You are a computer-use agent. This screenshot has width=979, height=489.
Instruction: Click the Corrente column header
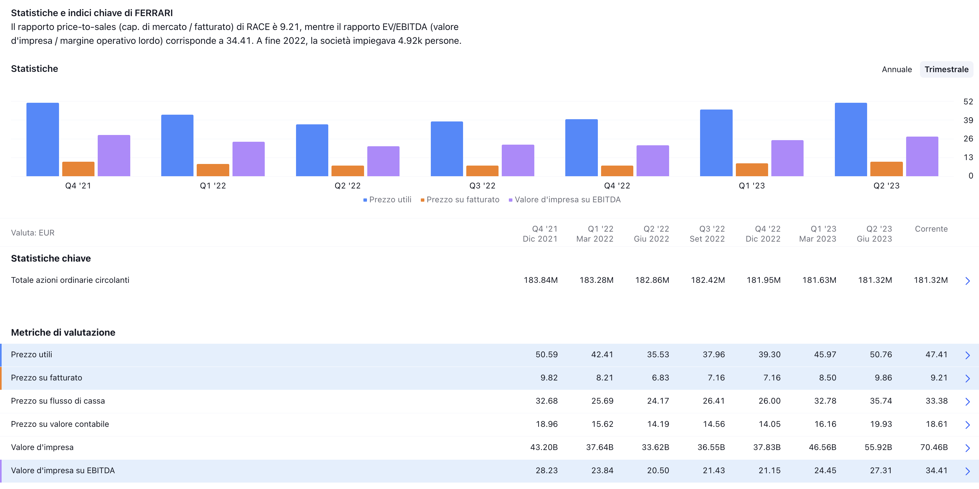pos(931,229)
